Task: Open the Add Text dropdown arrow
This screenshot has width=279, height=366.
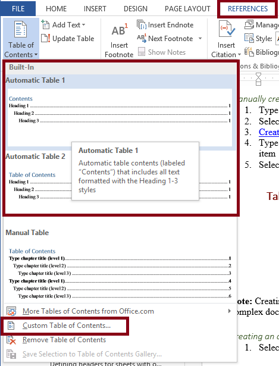Action: tap(83, 25)
